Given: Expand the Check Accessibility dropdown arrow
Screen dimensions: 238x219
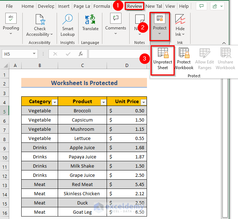Looking at the screenshot, I should pyautogui.click(x=52, y=34).
